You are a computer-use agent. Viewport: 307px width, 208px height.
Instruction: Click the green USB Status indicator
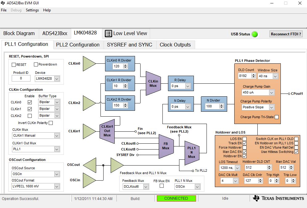click(x=255, y=34)
